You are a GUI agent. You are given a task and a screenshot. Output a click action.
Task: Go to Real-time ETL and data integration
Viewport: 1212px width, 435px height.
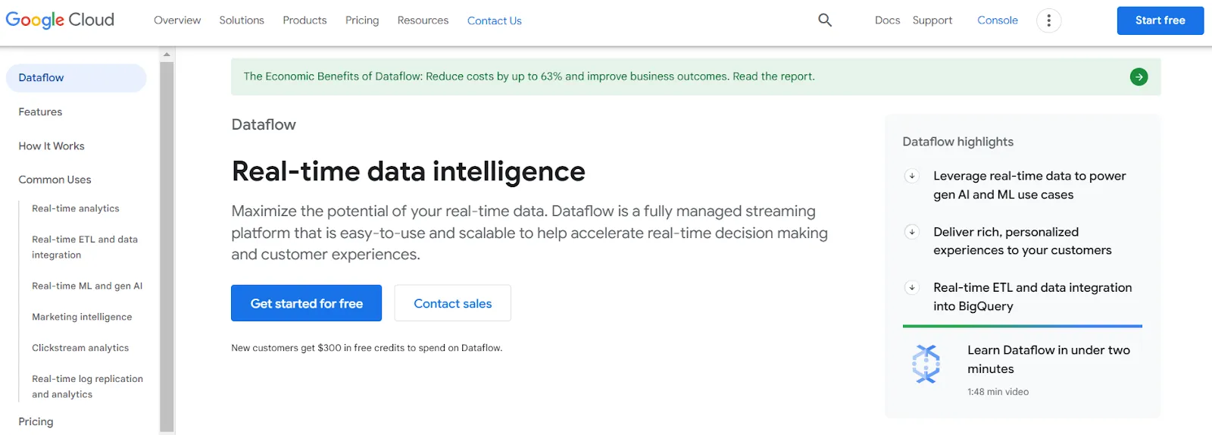click(85, 247)
